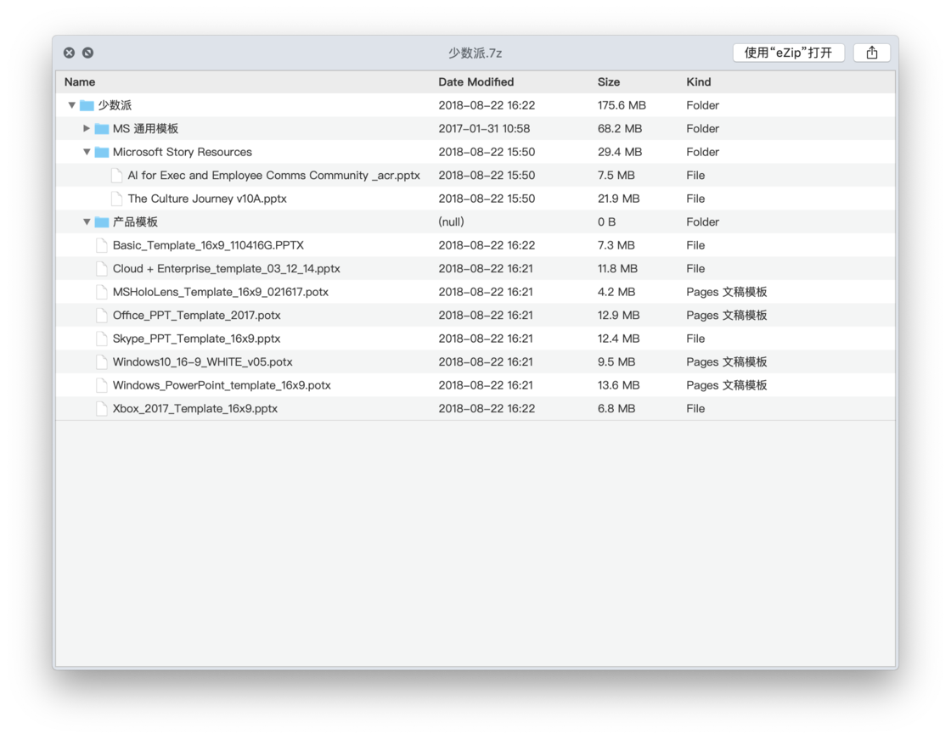Sort by the Date Modified column header
The height and width of the screenshot is (739, 951).
(x=476, y=81)
